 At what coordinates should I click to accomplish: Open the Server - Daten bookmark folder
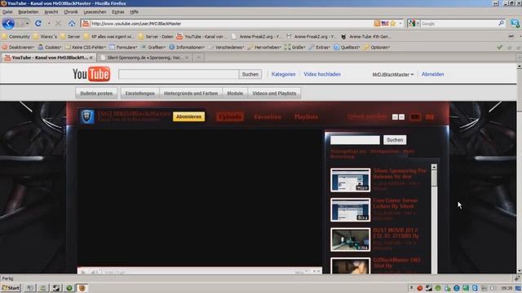pos(156,37)
